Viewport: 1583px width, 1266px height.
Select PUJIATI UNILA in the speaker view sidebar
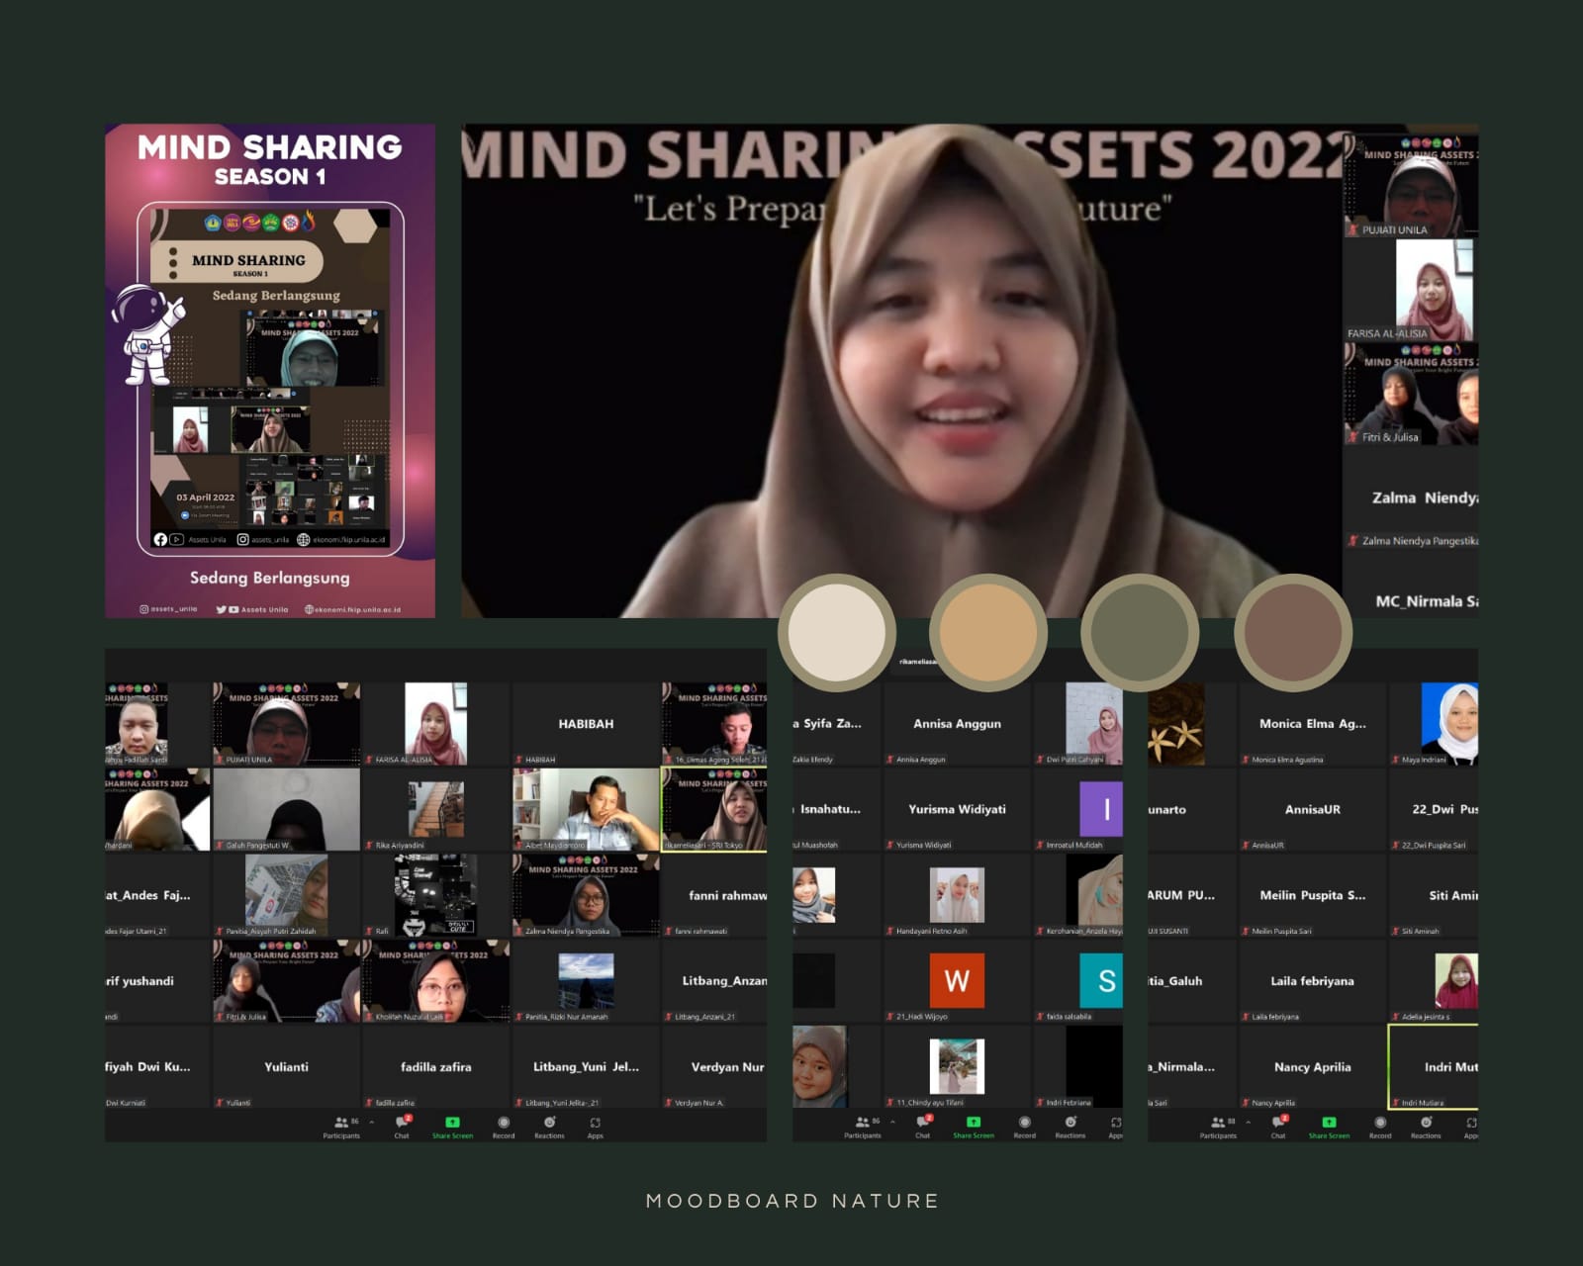pyautogui.click(x=1411, y=186)
